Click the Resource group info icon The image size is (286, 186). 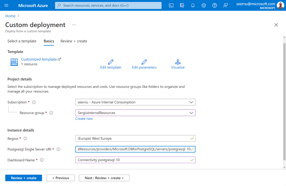(x=51, y=113)
